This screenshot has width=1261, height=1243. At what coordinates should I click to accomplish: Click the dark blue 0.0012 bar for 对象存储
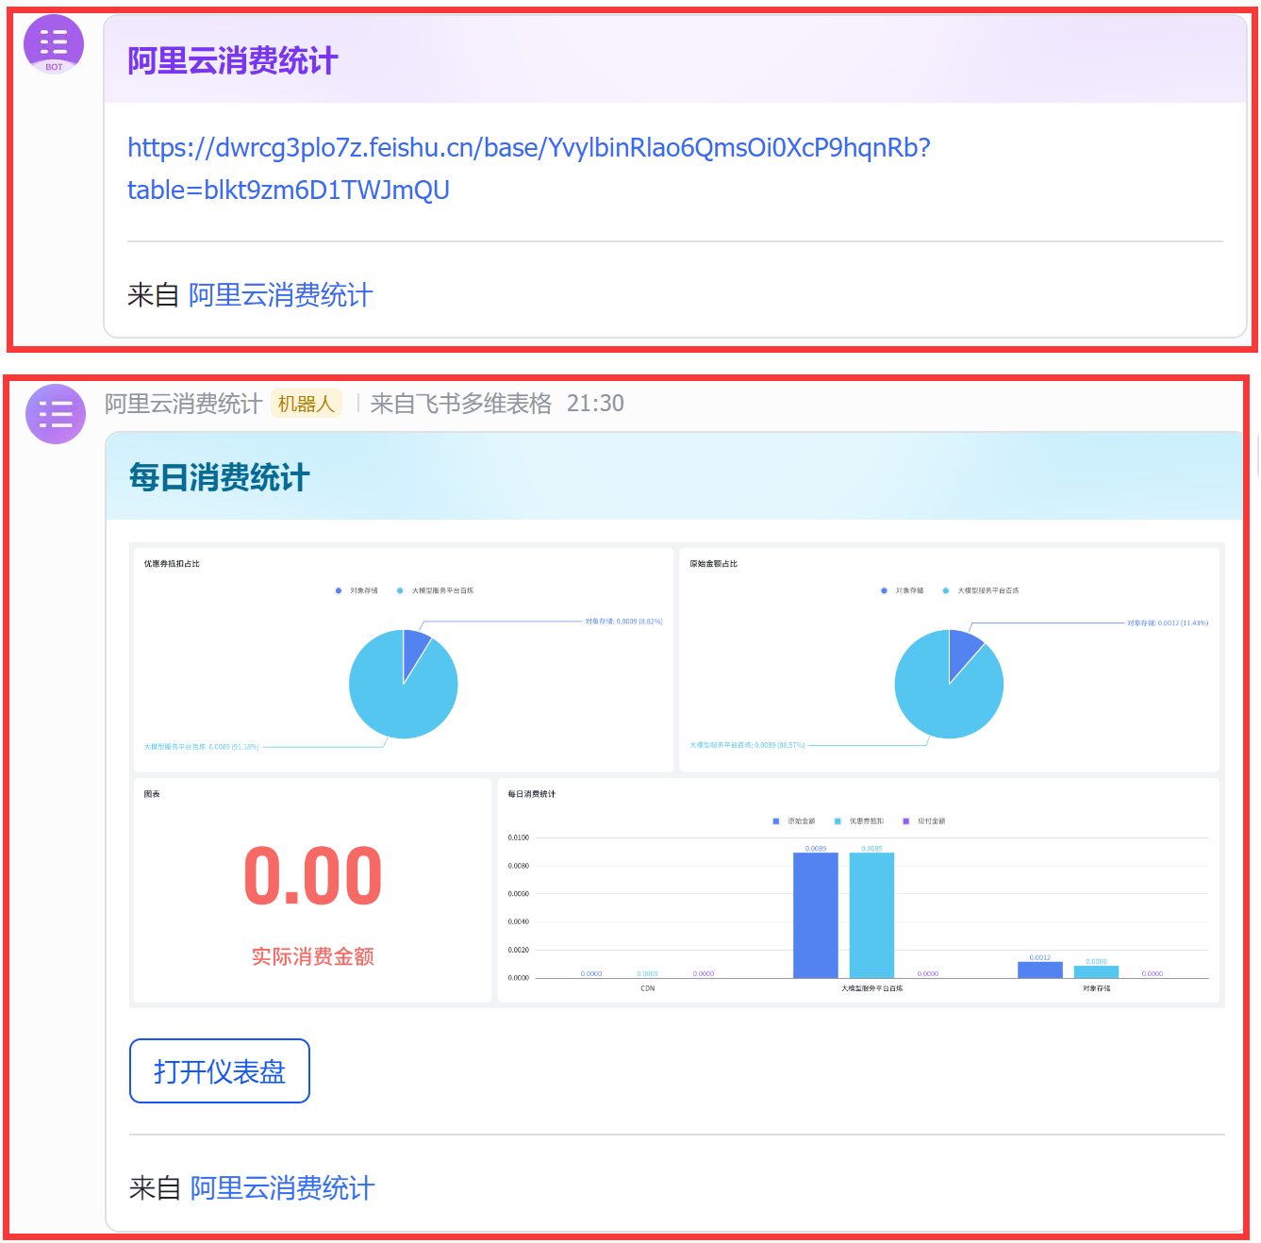tap(1040, 970)
